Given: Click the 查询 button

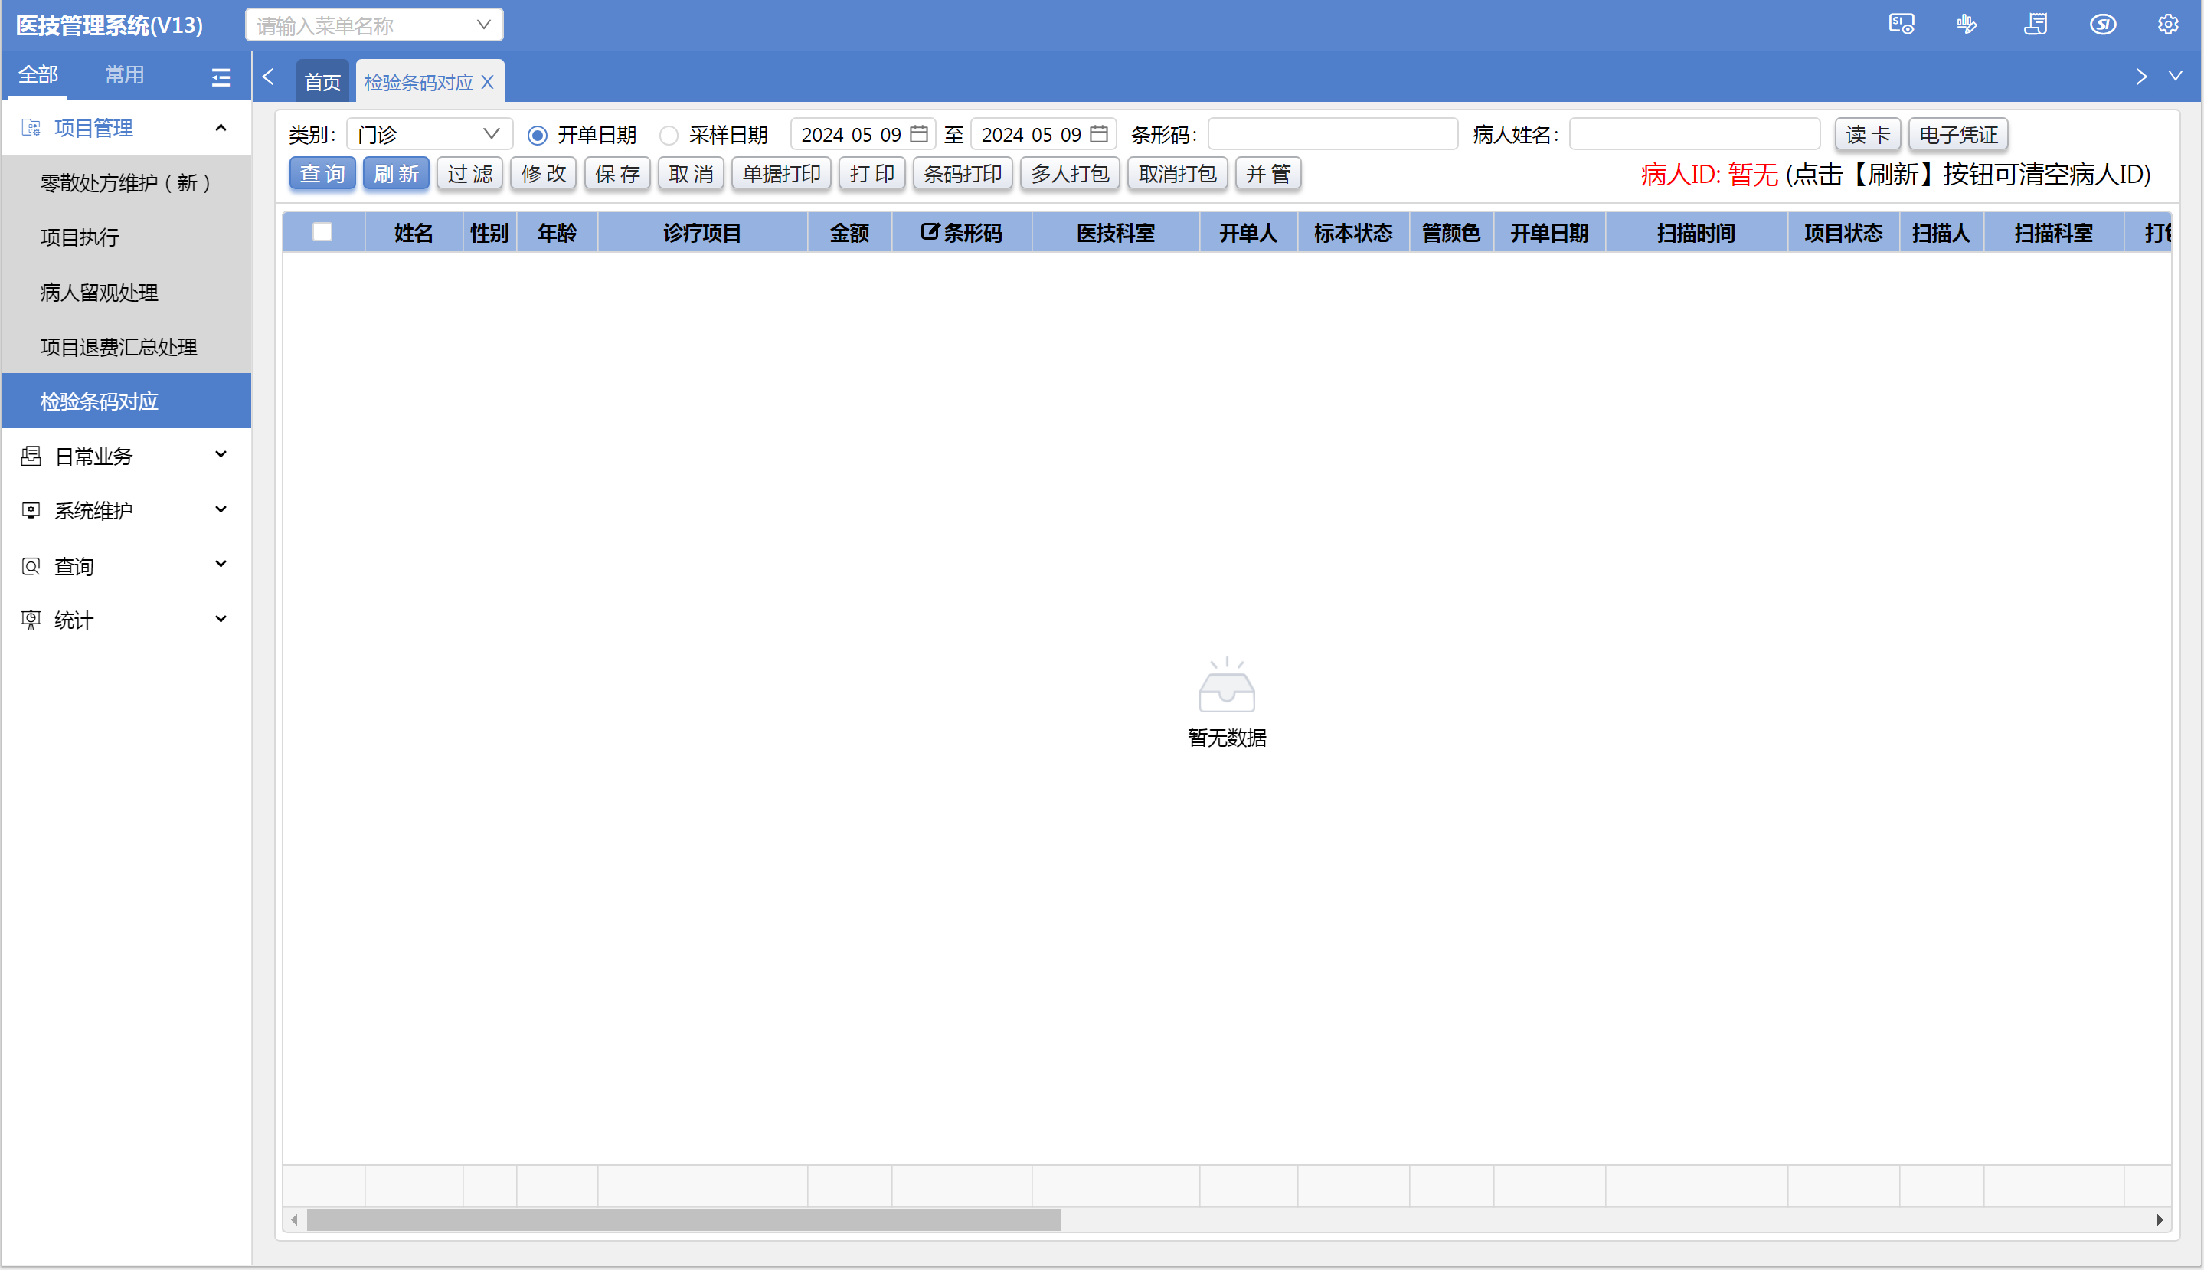Looking at the screenshot, I should click(322, 174).
